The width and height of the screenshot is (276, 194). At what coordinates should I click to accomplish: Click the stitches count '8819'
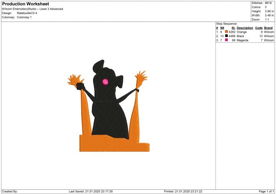pyautogui.click(x=268, y=3)
